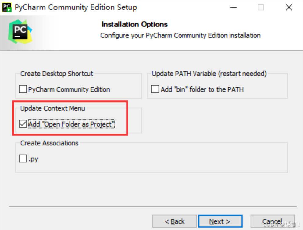
Task: Click the Installation Options heading text
Action: [x=134, y=24]
